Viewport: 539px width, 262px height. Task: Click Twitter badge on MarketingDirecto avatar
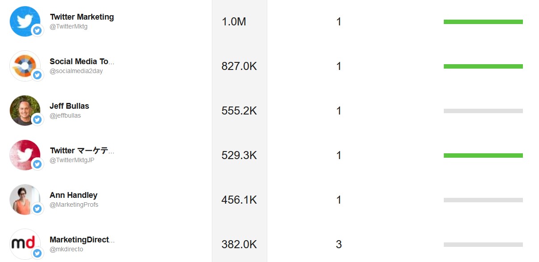pyautogui.click(x=38, y=253)
